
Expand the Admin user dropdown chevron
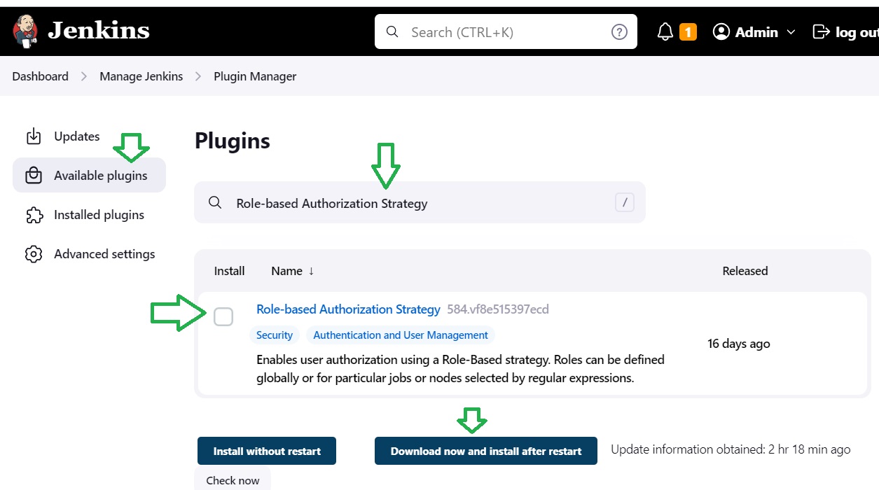[791, 32]
